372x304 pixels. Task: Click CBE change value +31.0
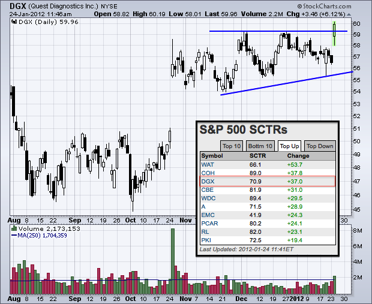295,190
